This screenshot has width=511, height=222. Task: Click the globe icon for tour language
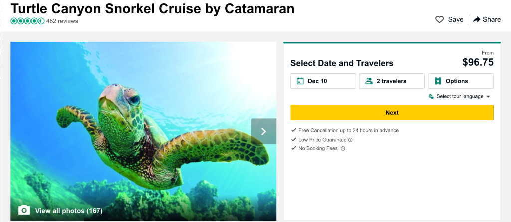click(x=431, y=96)
